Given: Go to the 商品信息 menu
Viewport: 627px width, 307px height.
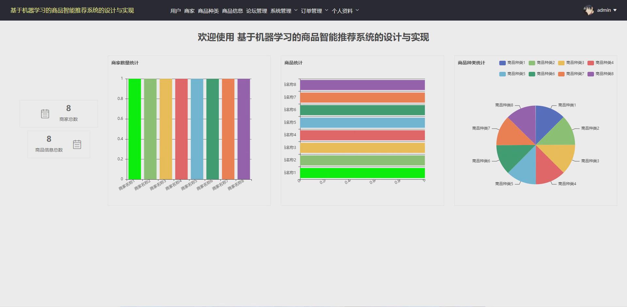Looking at the screenshot, I should point(233,11).
